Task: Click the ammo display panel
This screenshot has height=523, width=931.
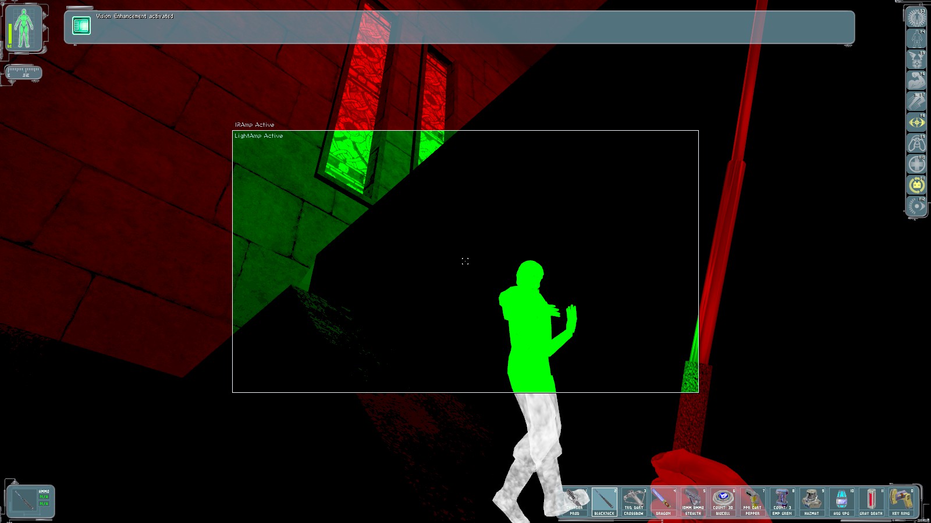Action: tap(31, 501)
